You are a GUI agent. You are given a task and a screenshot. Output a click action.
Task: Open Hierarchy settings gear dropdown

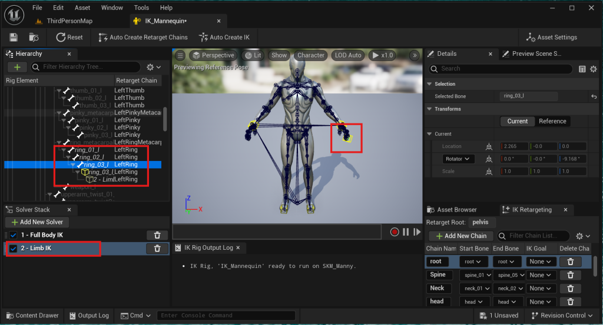153,67
